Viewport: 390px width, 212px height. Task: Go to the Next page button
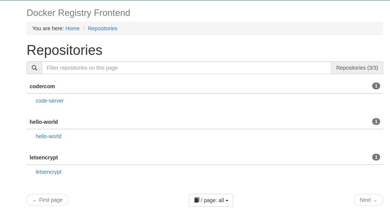pyautogui.click(x=368, y=200)
